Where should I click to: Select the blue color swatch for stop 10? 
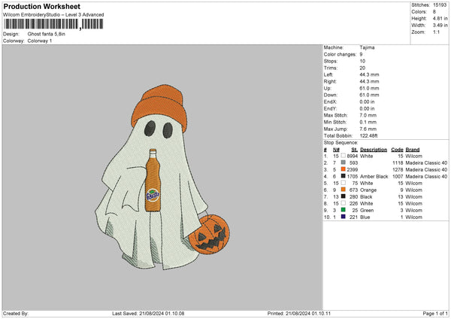(343, 217)
